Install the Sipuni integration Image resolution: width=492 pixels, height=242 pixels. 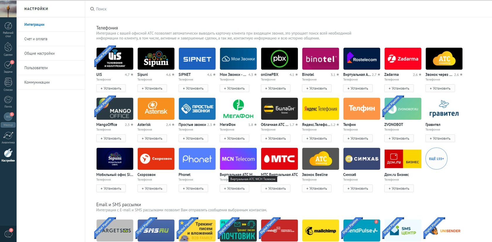click(152, 88)
